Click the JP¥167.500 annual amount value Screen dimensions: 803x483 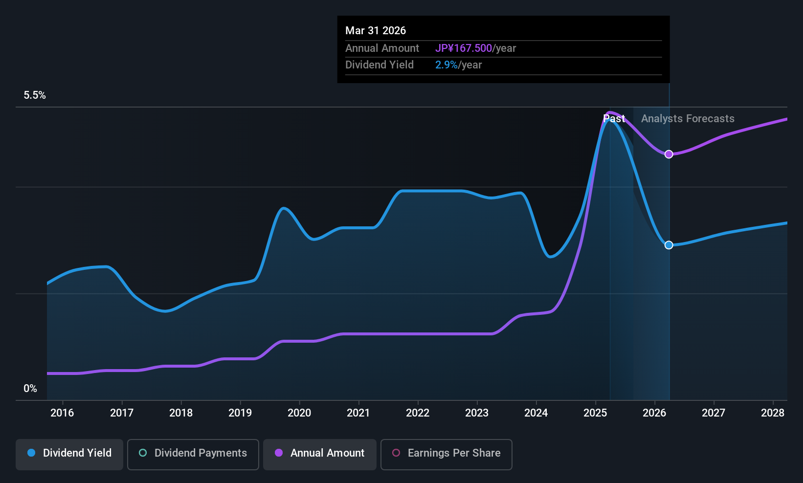pyautogui.click(x=464, y=48)
